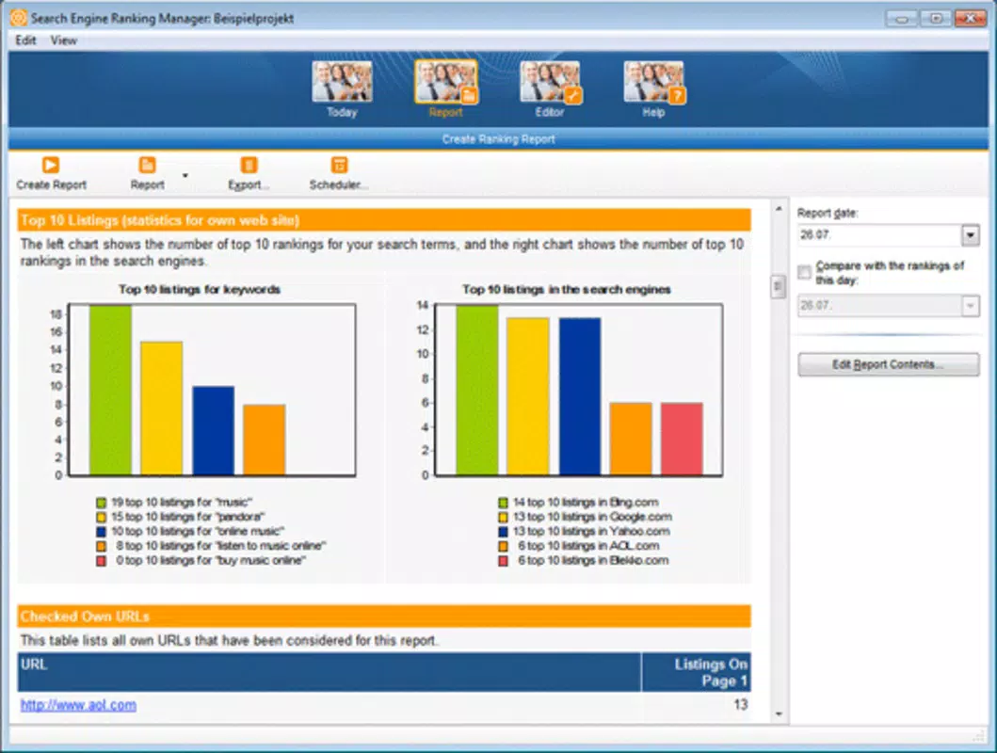Viewport: 997px width, 753px height.
Task: Click blue swatch for "online music" legend
Action: [101, 532]
